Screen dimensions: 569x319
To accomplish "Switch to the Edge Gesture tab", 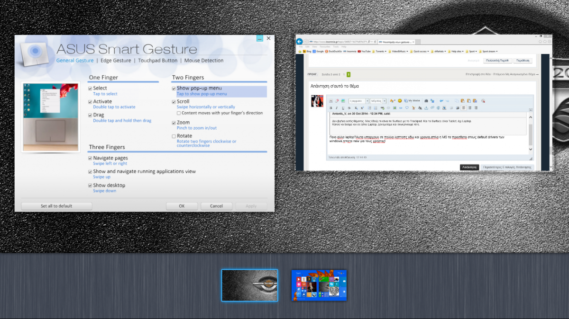I will [x=116, y=61].
